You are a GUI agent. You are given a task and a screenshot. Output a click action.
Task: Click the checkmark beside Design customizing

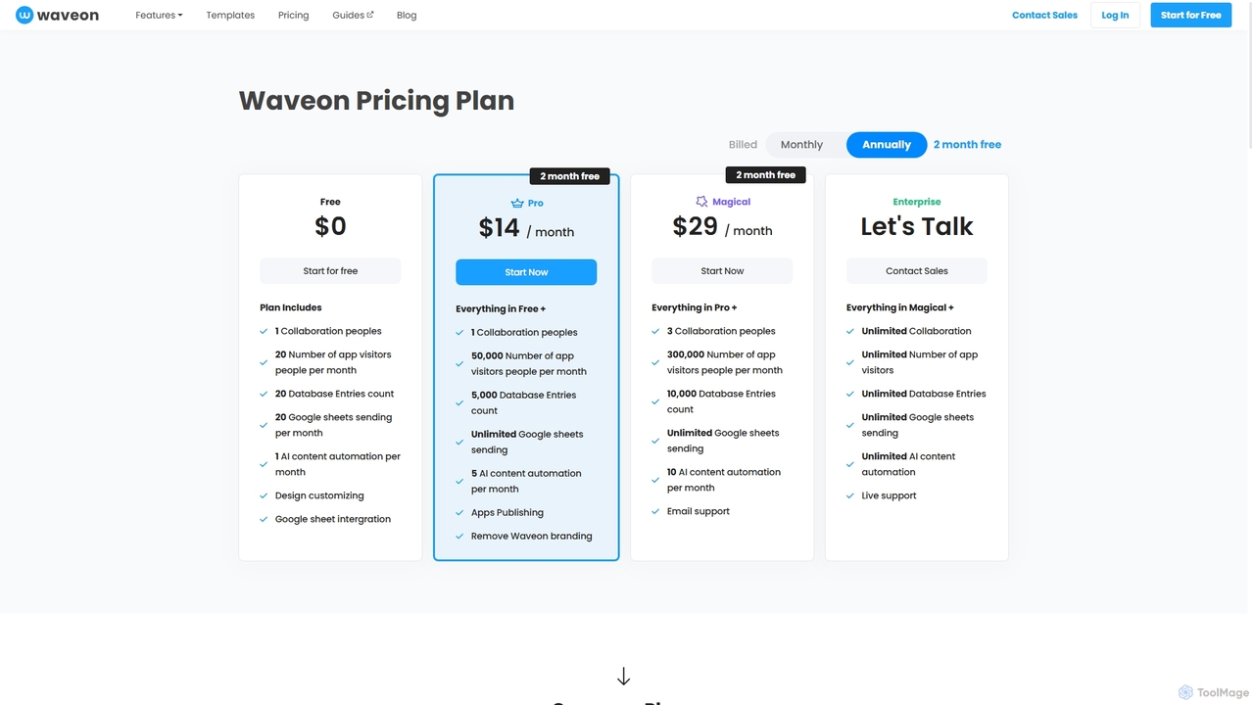(x=264, y=495)
